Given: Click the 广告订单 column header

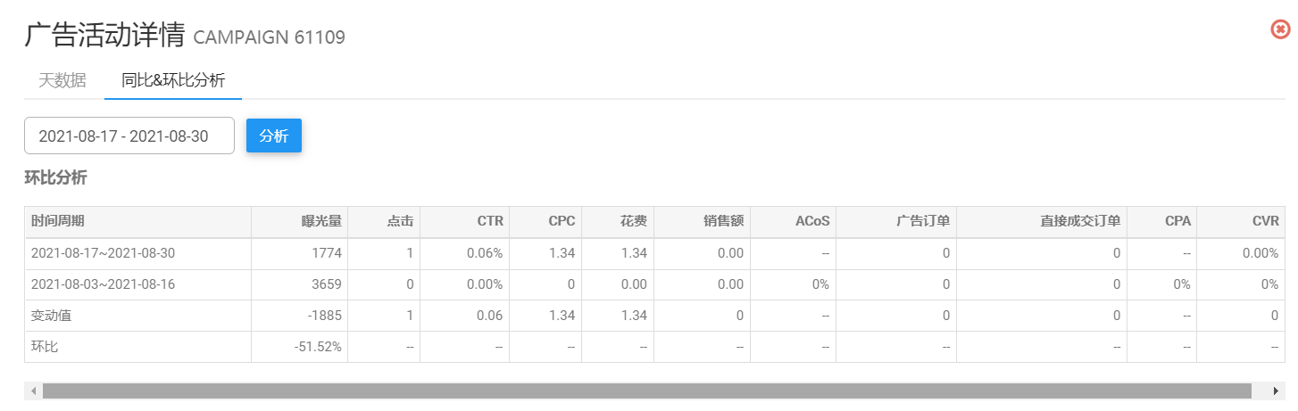Looking at the screenshot, I should click(923, 221).
